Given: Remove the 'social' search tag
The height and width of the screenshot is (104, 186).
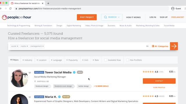Looking at the screenshot, I should coord(17,46).
